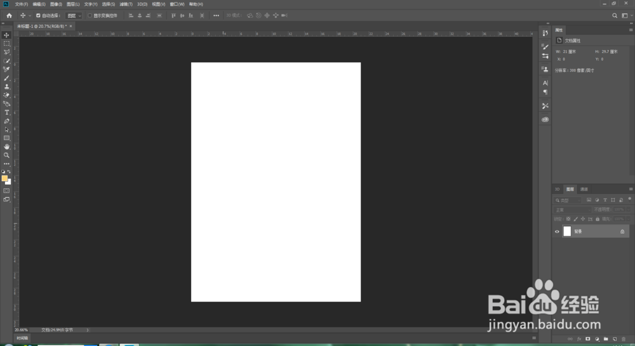This screenshot has height=346, width=635.
Task: Open the layer filter 类型 dropdown
Action: 568,200
